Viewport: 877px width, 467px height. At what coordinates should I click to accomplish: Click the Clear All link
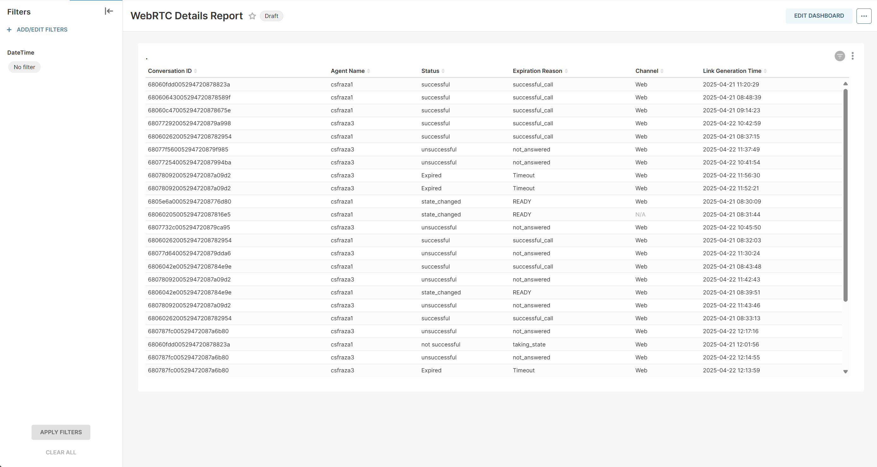point(61,452)
